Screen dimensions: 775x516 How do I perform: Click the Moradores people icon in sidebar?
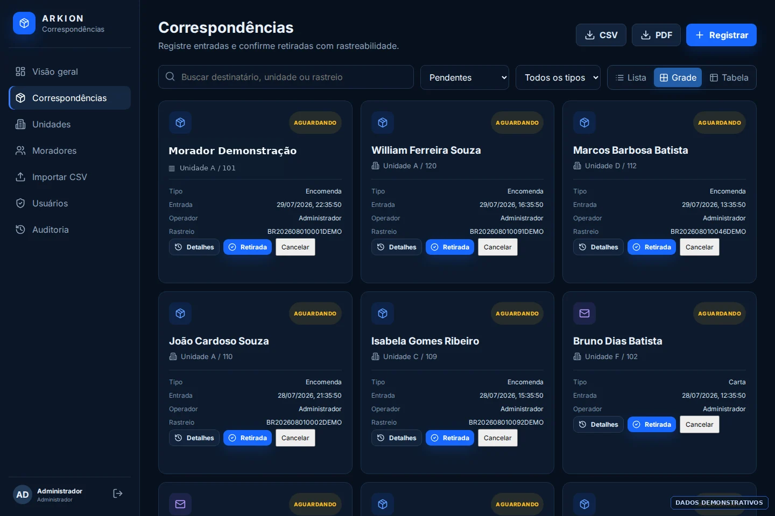[20, 150]
